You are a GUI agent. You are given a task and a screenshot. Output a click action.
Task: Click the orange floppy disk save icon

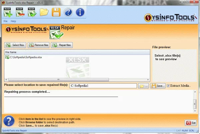[x=56, y=12]
